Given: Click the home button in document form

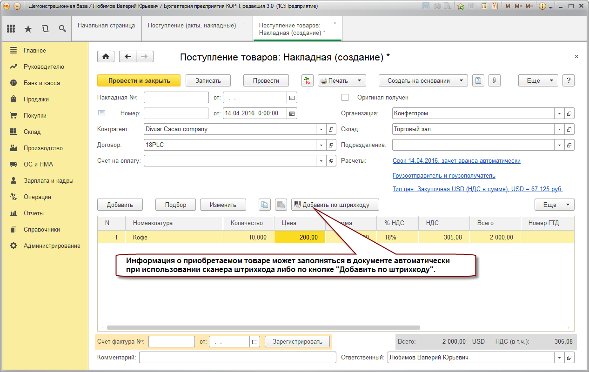Looking at the screenshot, I should click(106, 57).
